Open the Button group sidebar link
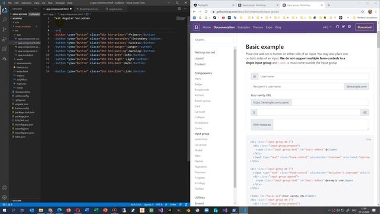This screenshot has width=380, height=214. (x=202, y=100)
